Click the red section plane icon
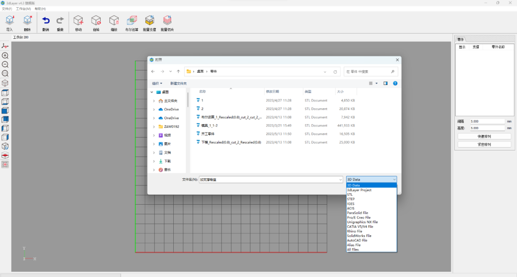Viewport: 517px width, 277px height. pos(5,155)
